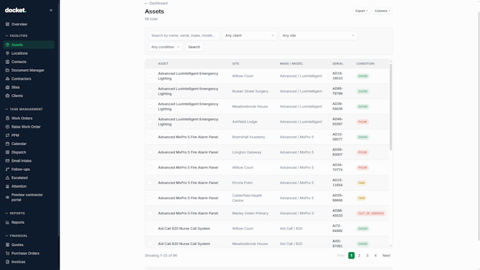
Task: Open the Email Intake envelope icon
Action: pyautogui.click(x=7, y=161)
